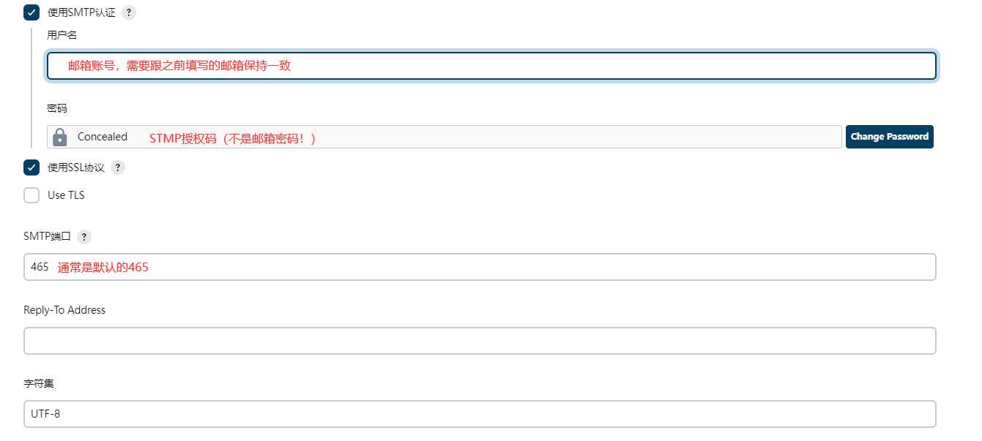The height and width of the screenshot is (441, 982).
Task: Click the 字符集 label text
Action: [39, 383]
